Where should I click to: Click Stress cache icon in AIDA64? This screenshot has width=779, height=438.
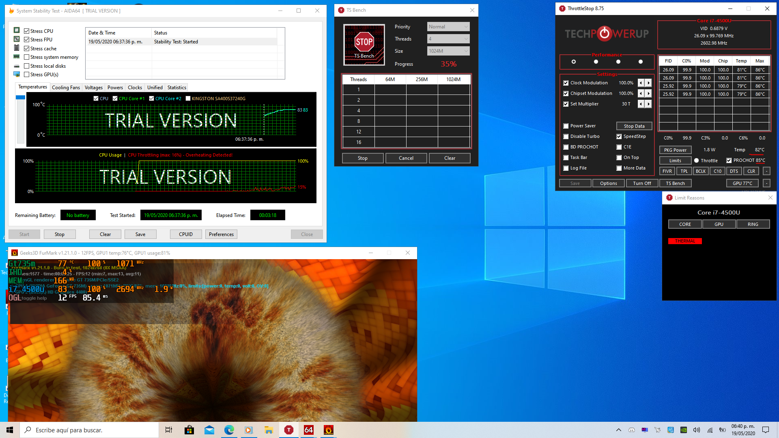[x=17, y=48]
